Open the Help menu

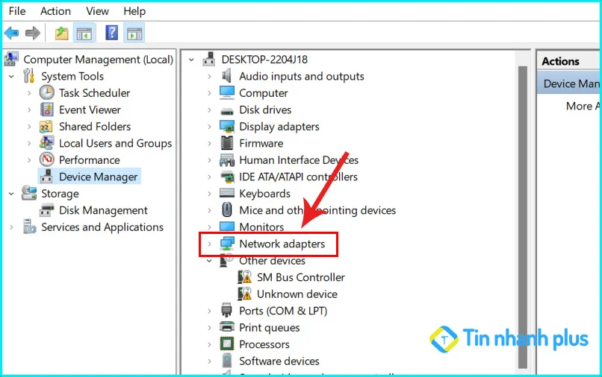pos(134,11)
